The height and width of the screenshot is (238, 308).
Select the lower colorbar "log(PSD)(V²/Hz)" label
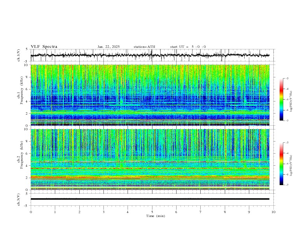pos(291,166)
